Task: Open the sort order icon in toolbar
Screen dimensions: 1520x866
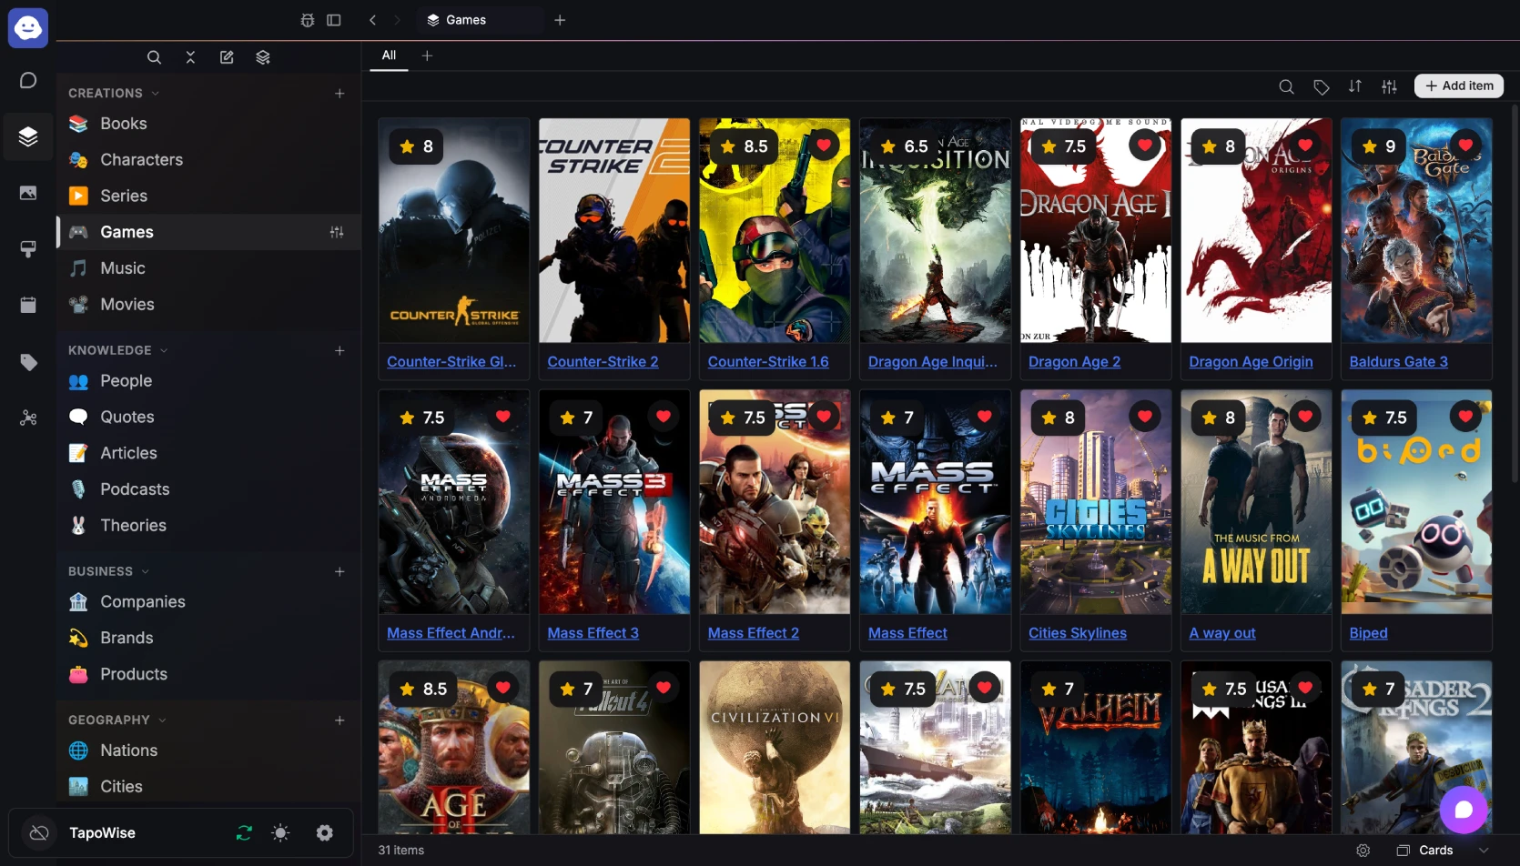Action: point(1355,86)
